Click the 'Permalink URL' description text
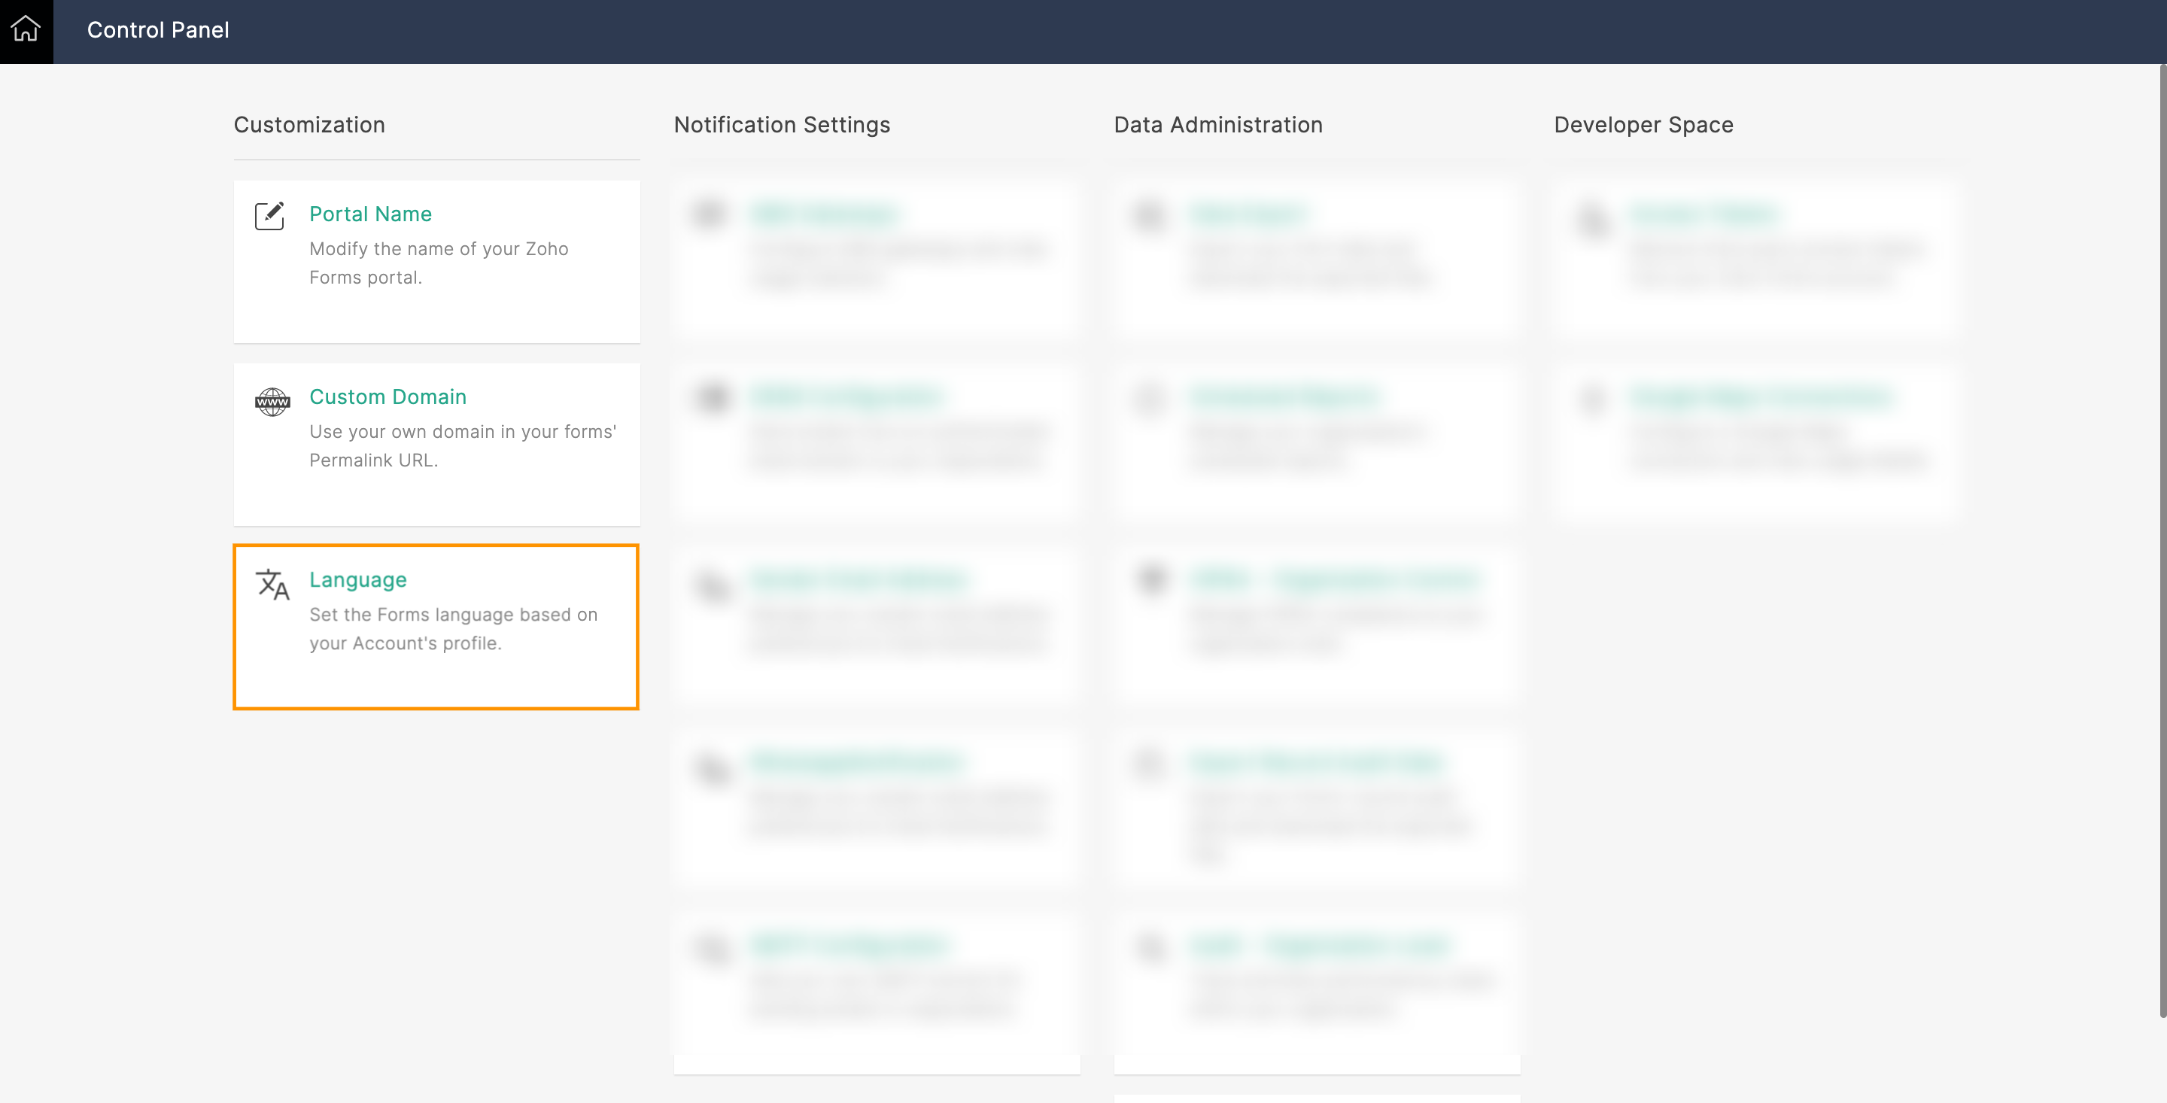 click(373, 460)
